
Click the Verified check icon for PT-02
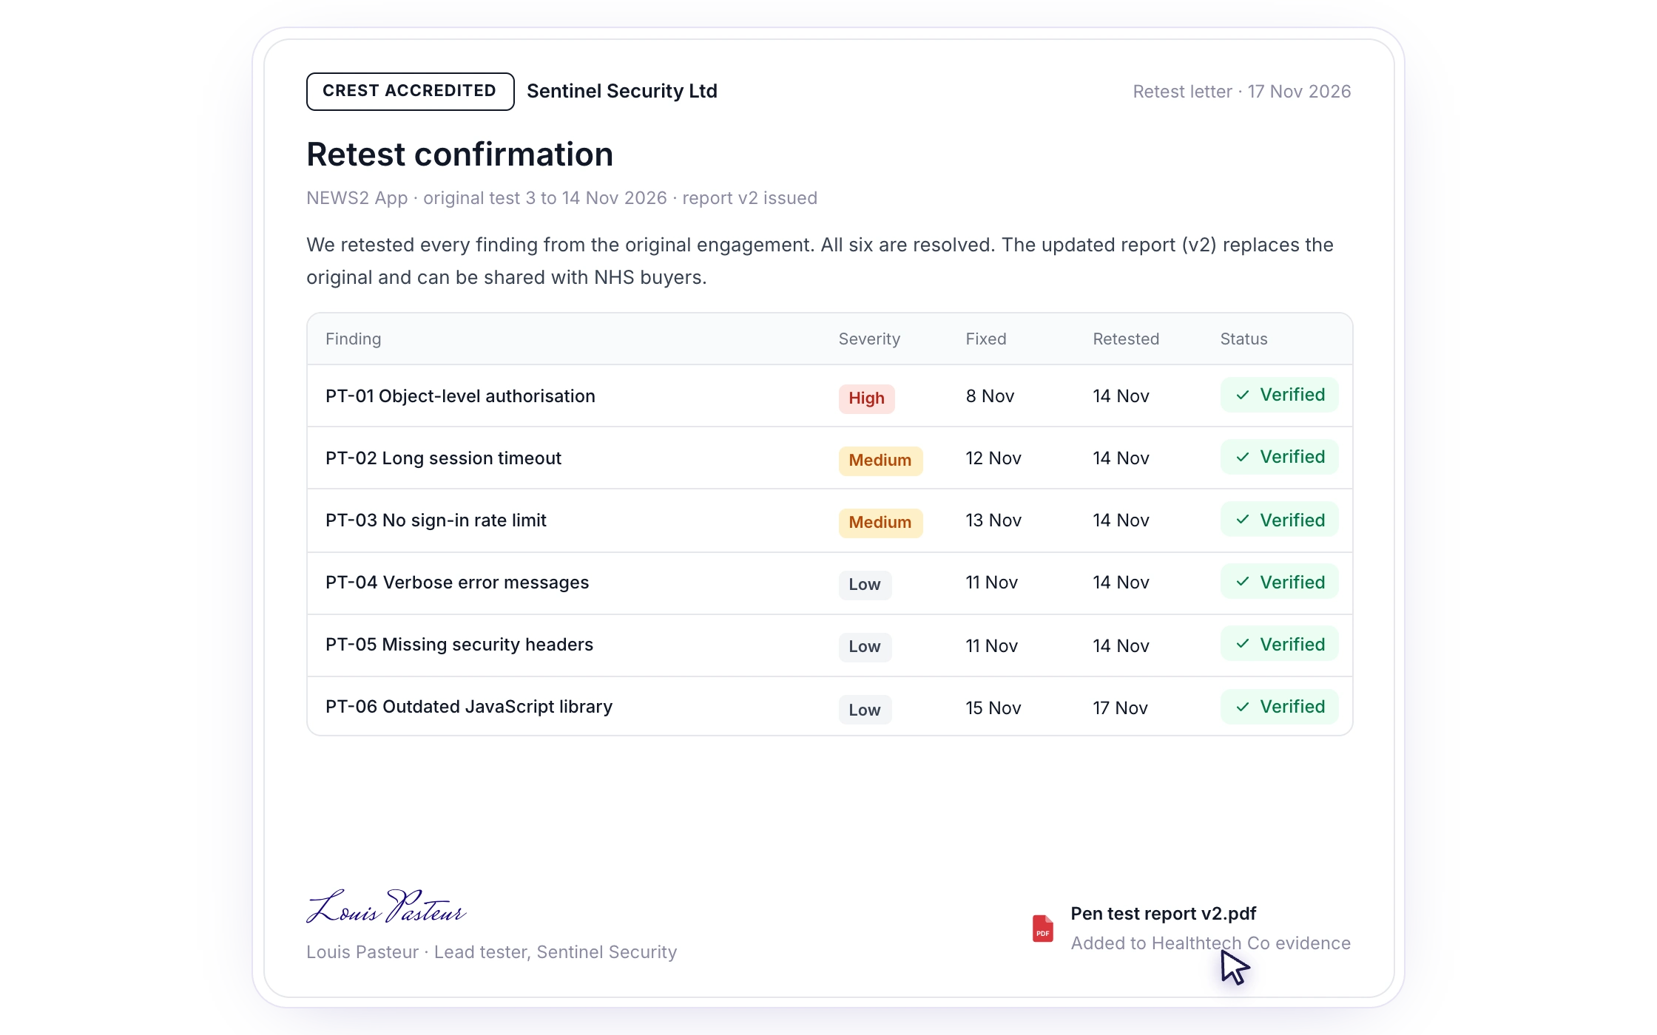click(x=1243, y=457)
